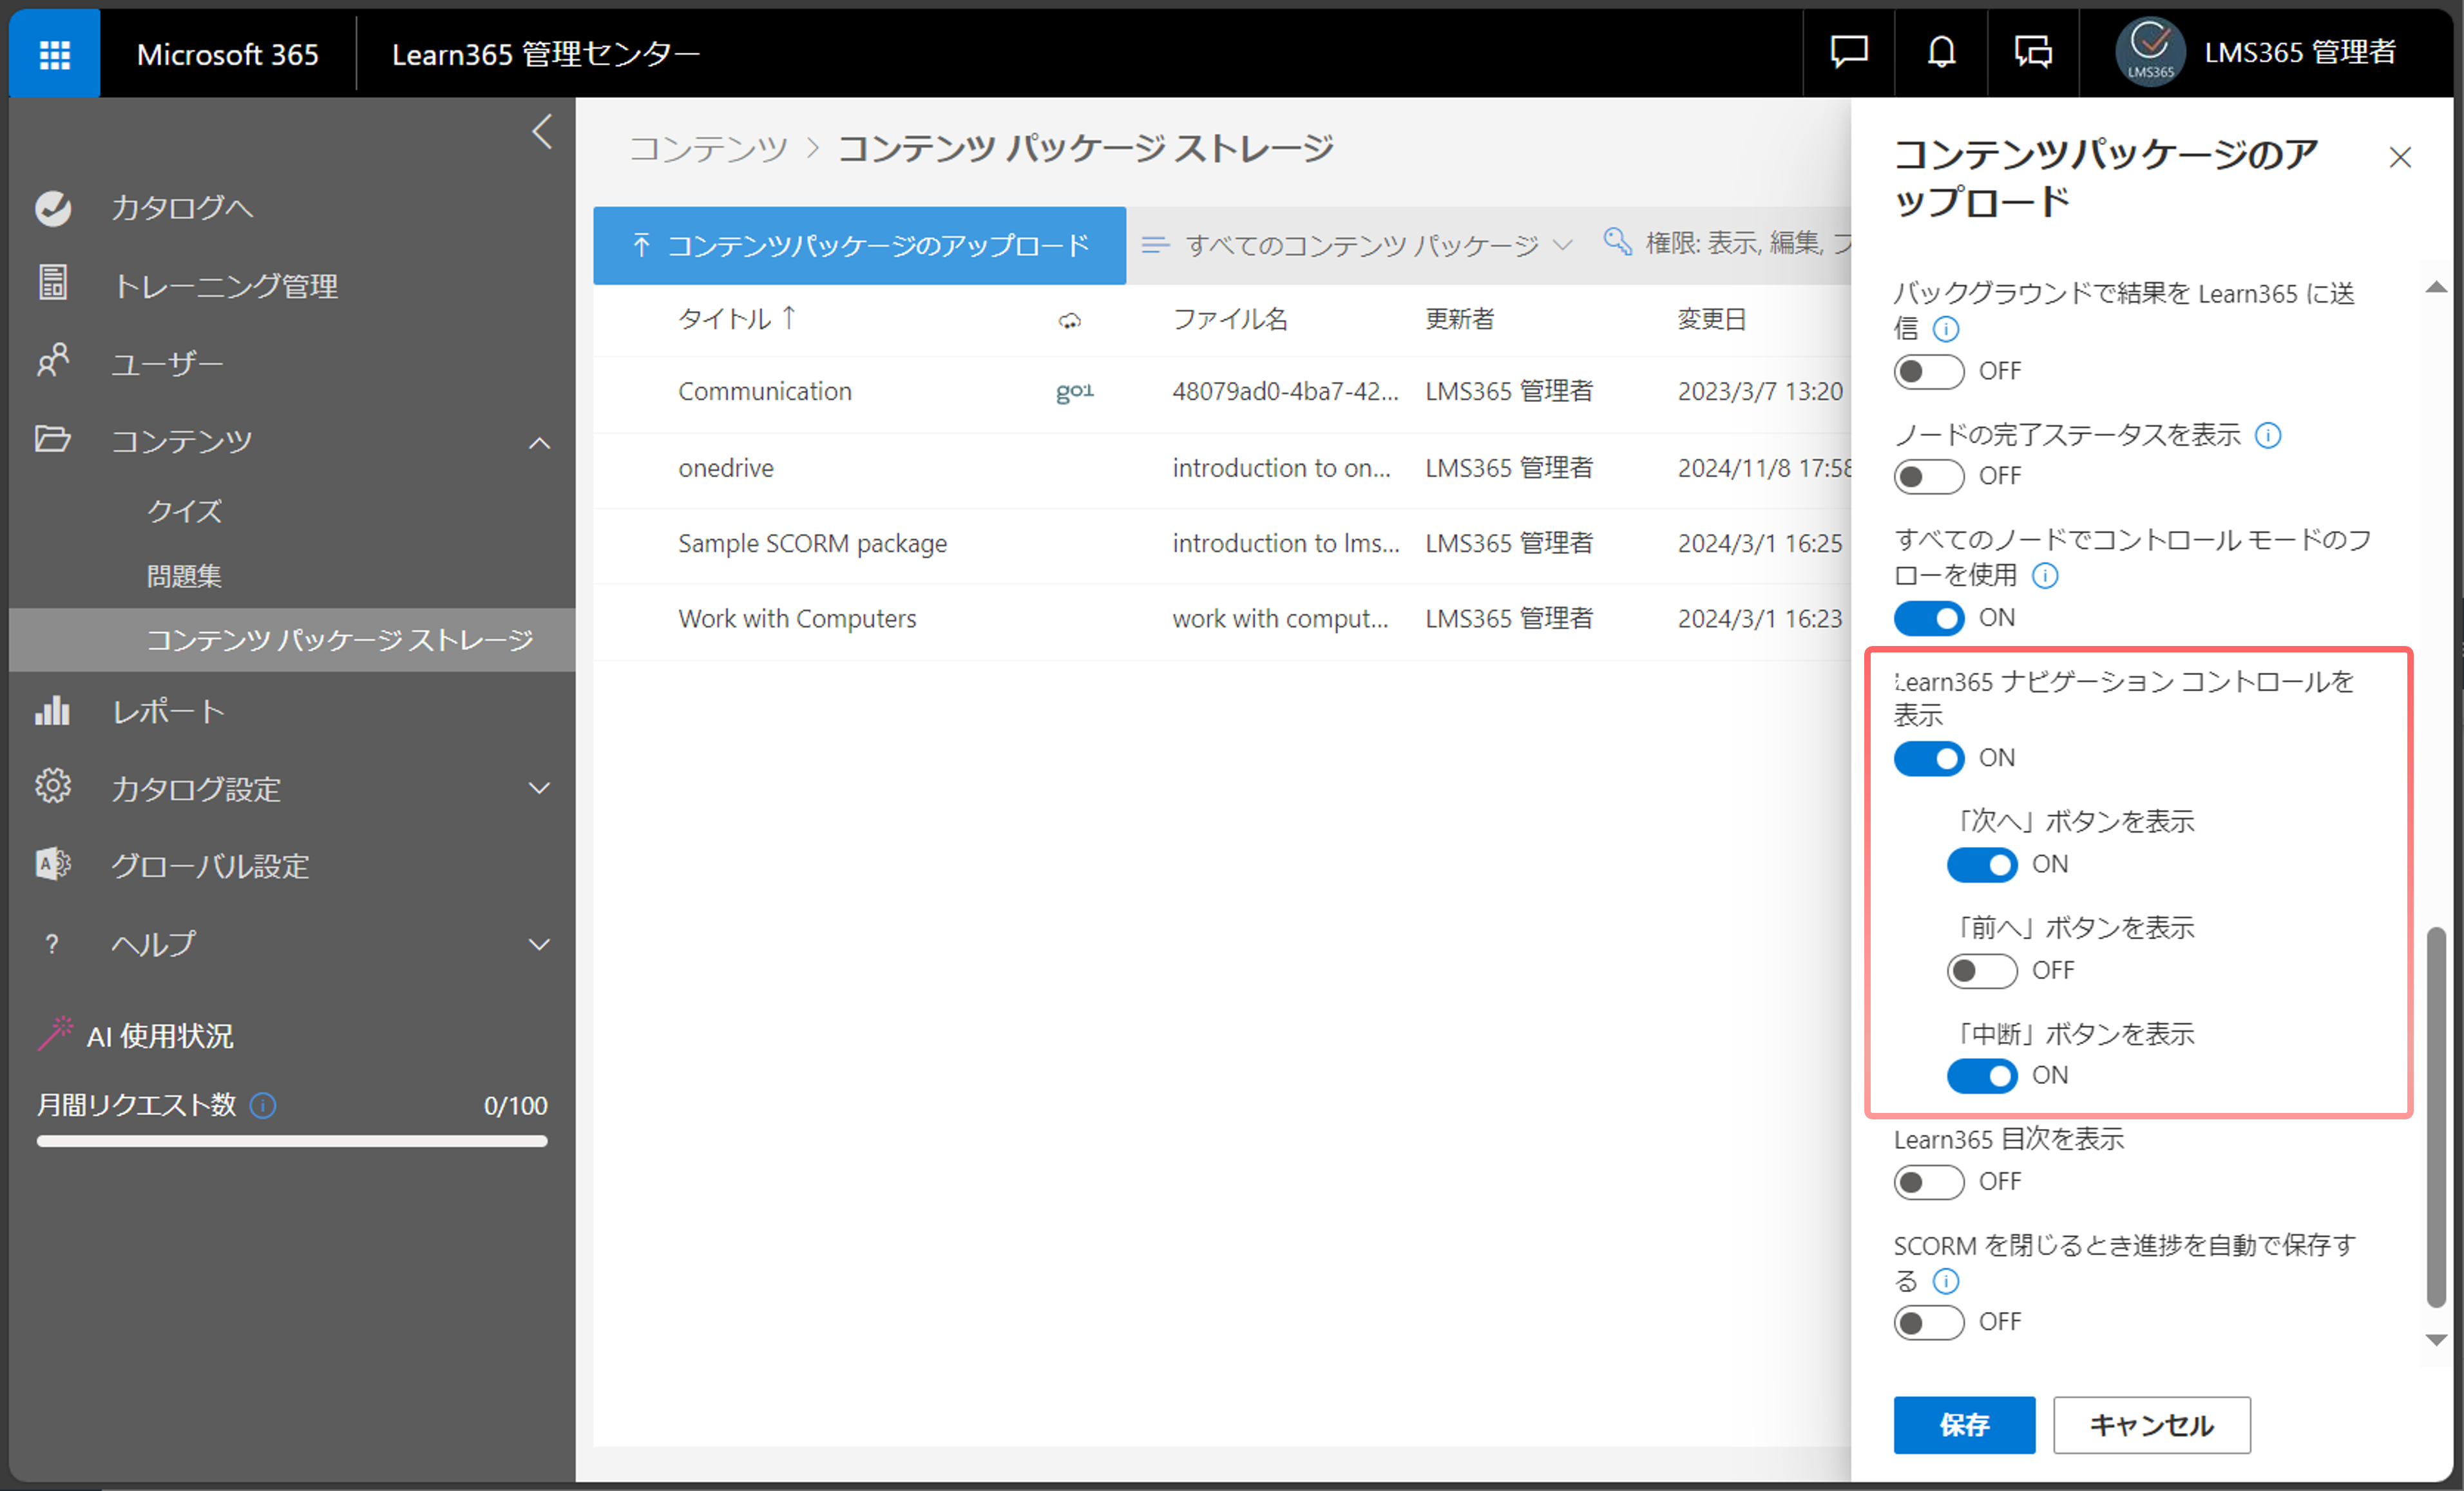2464x1491 pixels.
Task: Open the notifications bell
Action: [1941, 51]
